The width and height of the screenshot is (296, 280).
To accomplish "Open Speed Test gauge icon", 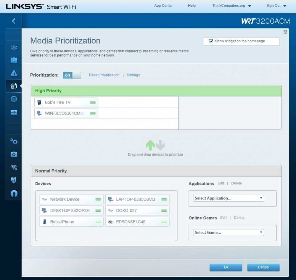I will click(14, 99).
